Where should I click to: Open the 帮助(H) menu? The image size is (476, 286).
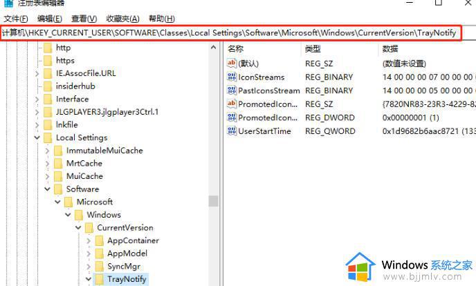[161, 19]
